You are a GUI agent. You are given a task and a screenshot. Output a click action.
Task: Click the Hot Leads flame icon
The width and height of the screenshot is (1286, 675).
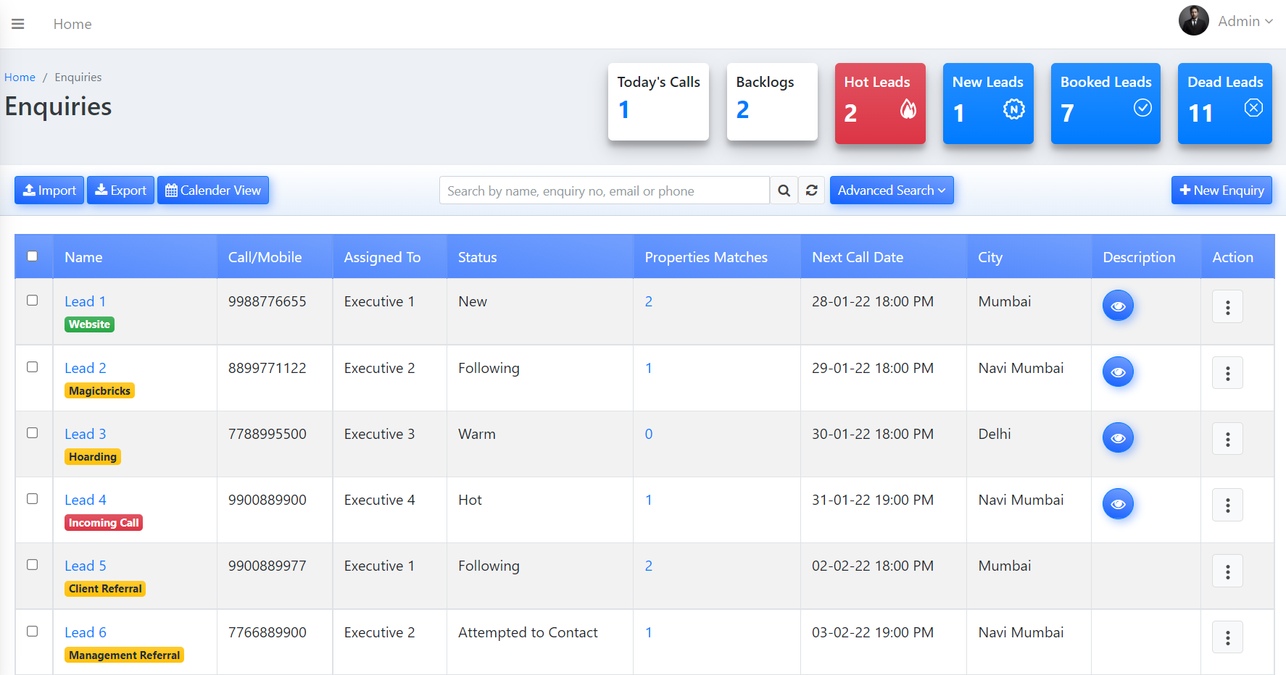(908, 109)
